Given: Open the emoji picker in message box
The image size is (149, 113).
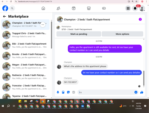Looking at the screenshot, I should click(136, 92).
